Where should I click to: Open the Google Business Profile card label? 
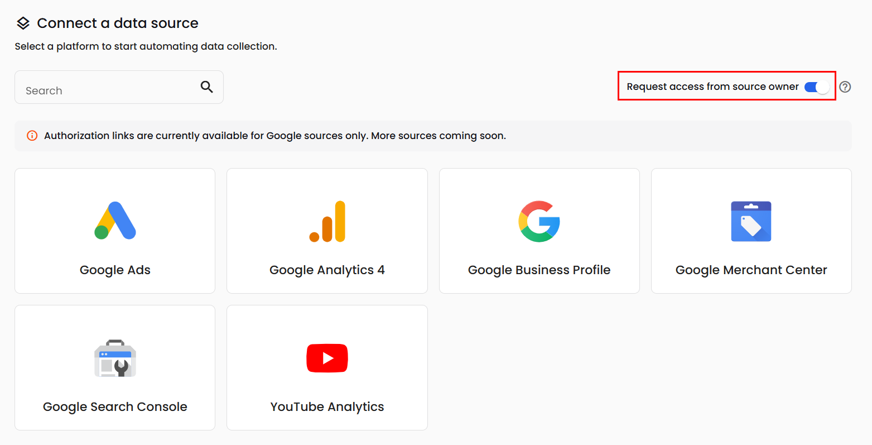pos(539,270)
